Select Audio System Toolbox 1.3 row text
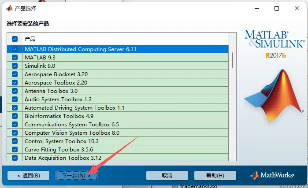 [x=58, y=100]
